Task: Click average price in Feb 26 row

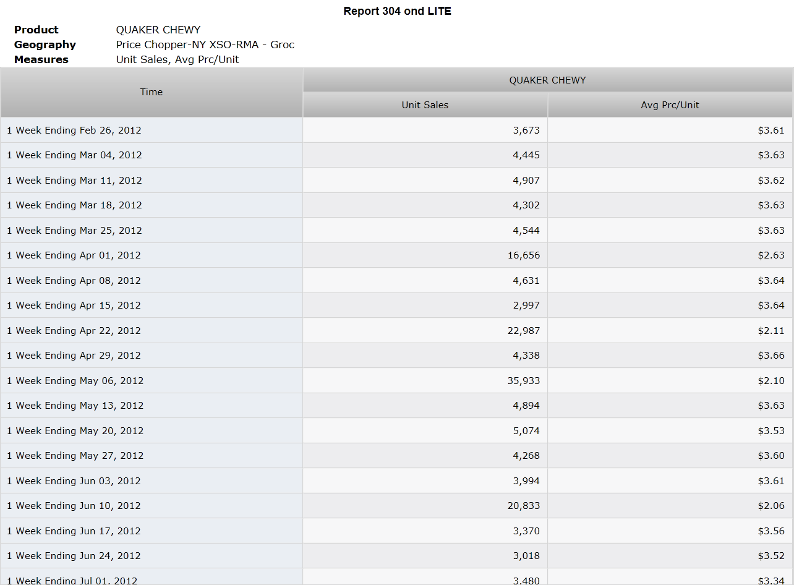Action: coord(771,130)
